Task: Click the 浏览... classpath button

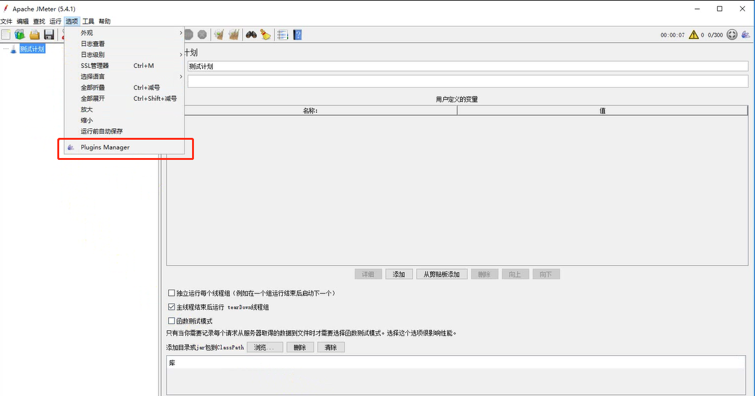Action: 264,348
